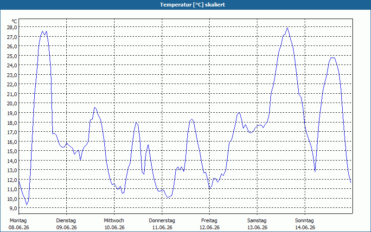Click the '28,0' y-axis label

pos(12,27)
